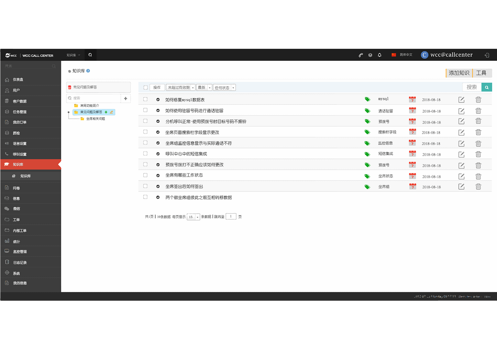Viewport: 497px width, 349px height.
Task: Toggle the select-all checkbox in list header
Action: (x=146, y=88)
